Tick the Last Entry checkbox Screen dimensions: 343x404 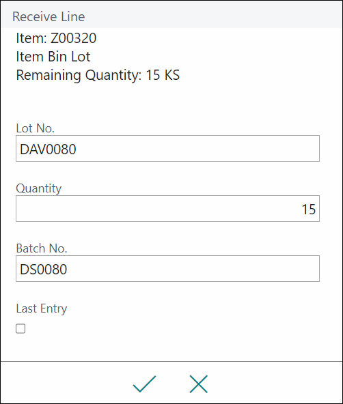(20, 328)
